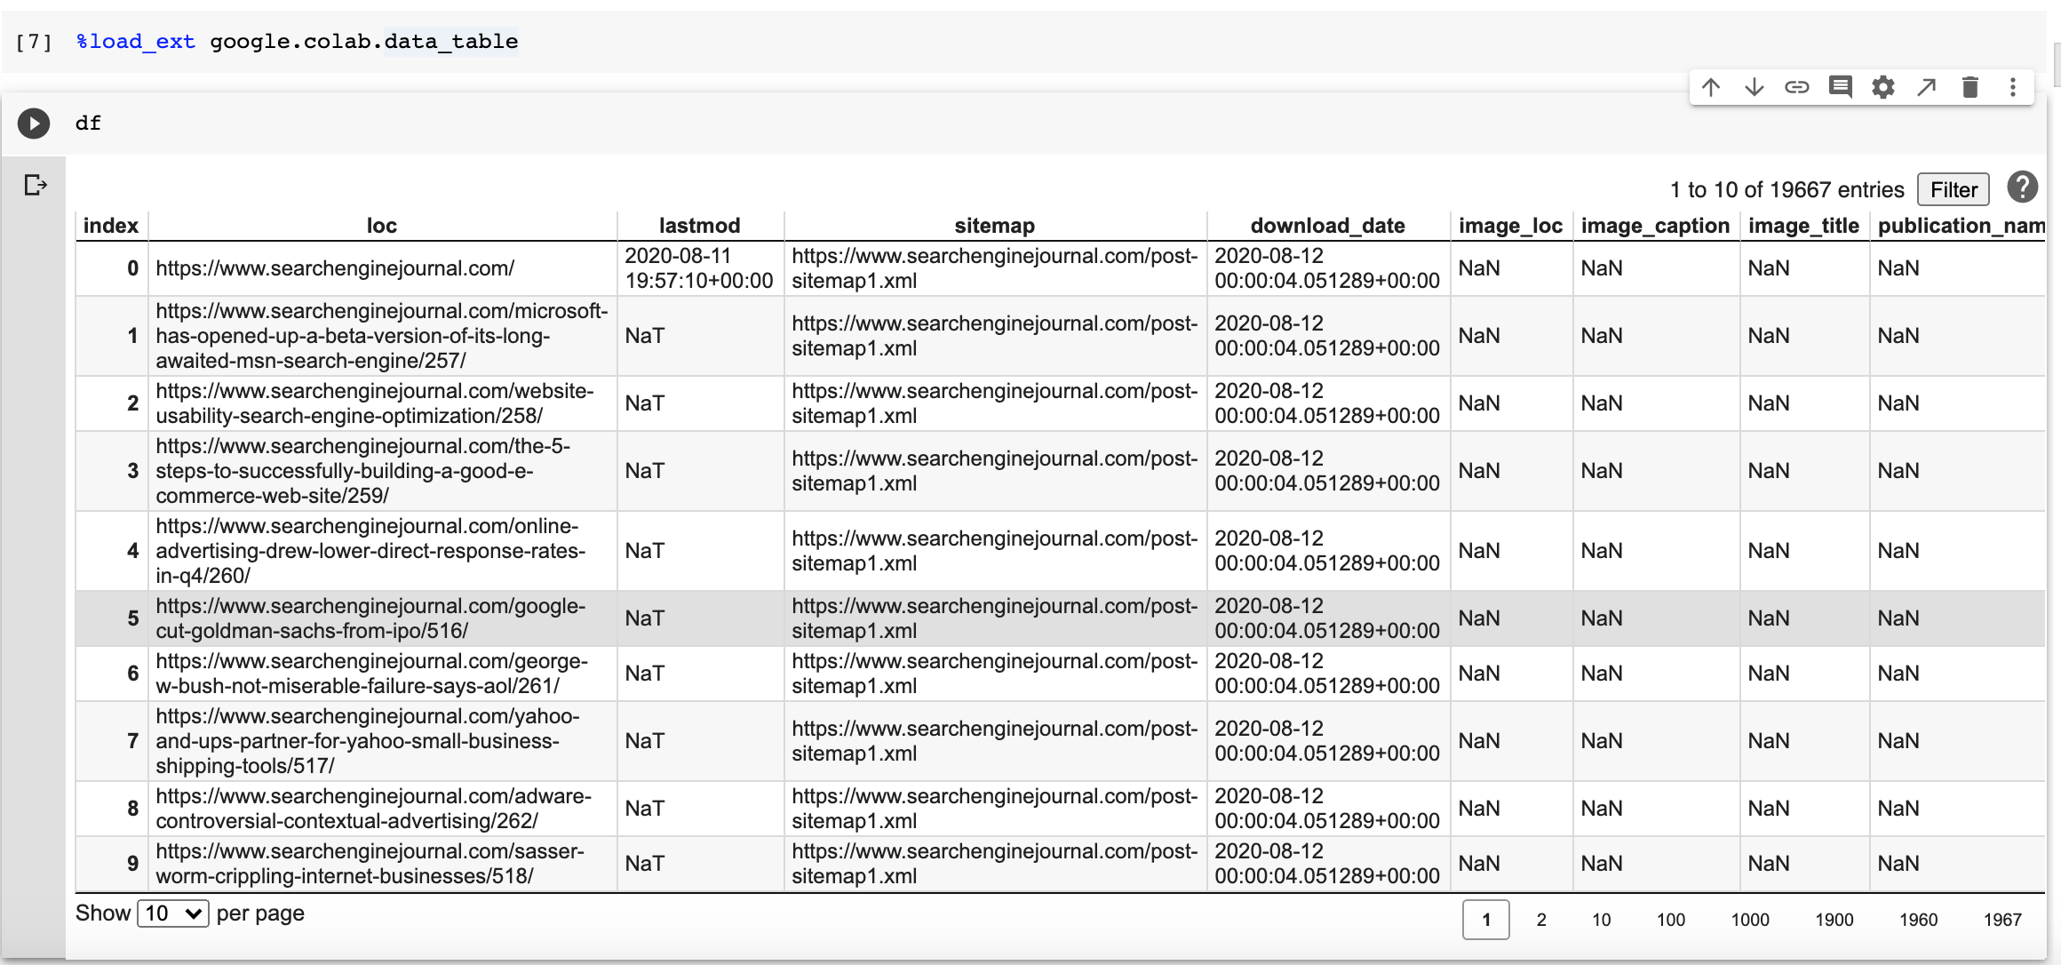The image size is (2061, 965).
Task: Delete the cell with trash icon
Action: 1969,87
